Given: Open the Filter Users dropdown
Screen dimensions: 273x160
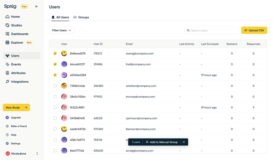Looking at the screenshot, I should (62, 30).
